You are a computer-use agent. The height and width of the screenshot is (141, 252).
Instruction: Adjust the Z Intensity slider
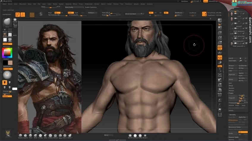click(77, 15)
